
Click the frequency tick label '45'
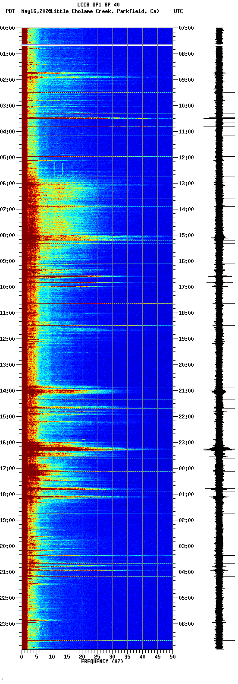coord(157,657)
